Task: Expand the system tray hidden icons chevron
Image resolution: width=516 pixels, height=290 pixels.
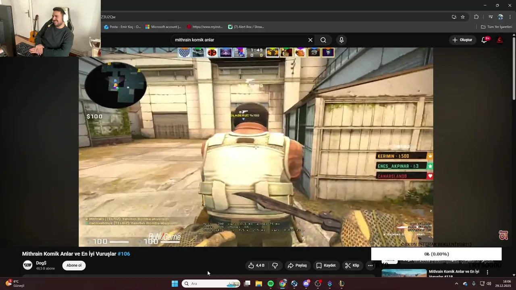Action: pyautogui.click(x=456, y=284)
